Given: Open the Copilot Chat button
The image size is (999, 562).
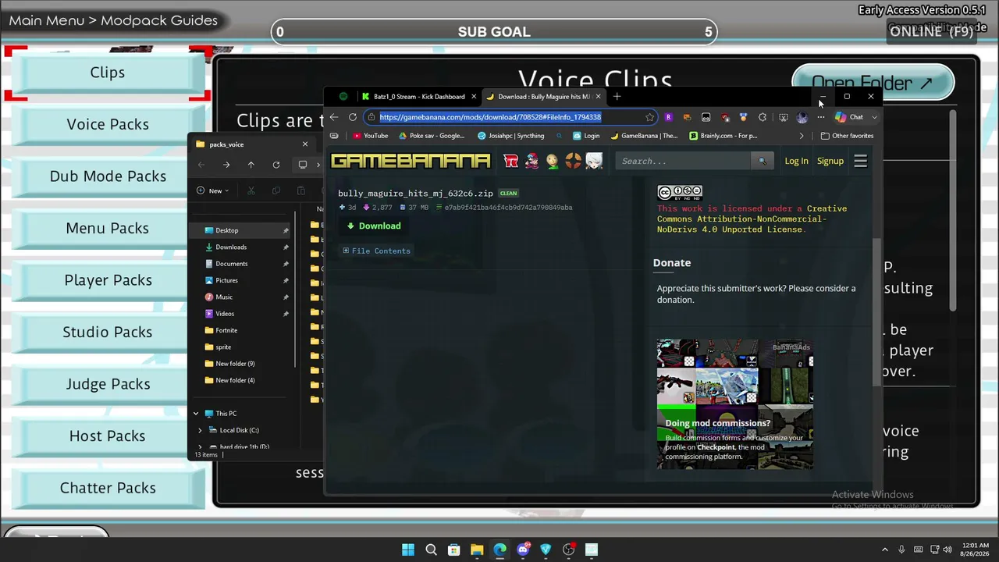Looking at the screenshot, I should click(850, 117).
